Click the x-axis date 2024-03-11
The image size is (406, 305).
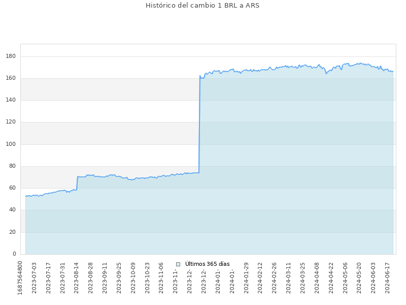click(288, 278)
